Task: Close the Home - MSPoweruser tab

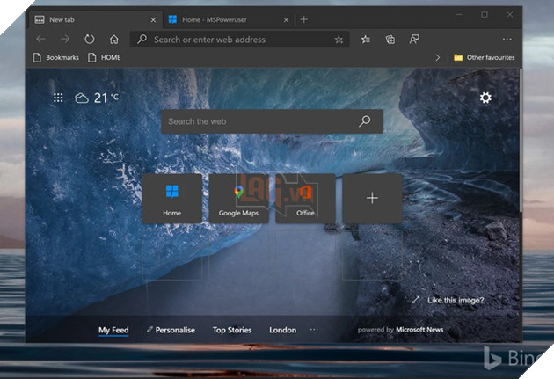Action: (x=286, y=20)
